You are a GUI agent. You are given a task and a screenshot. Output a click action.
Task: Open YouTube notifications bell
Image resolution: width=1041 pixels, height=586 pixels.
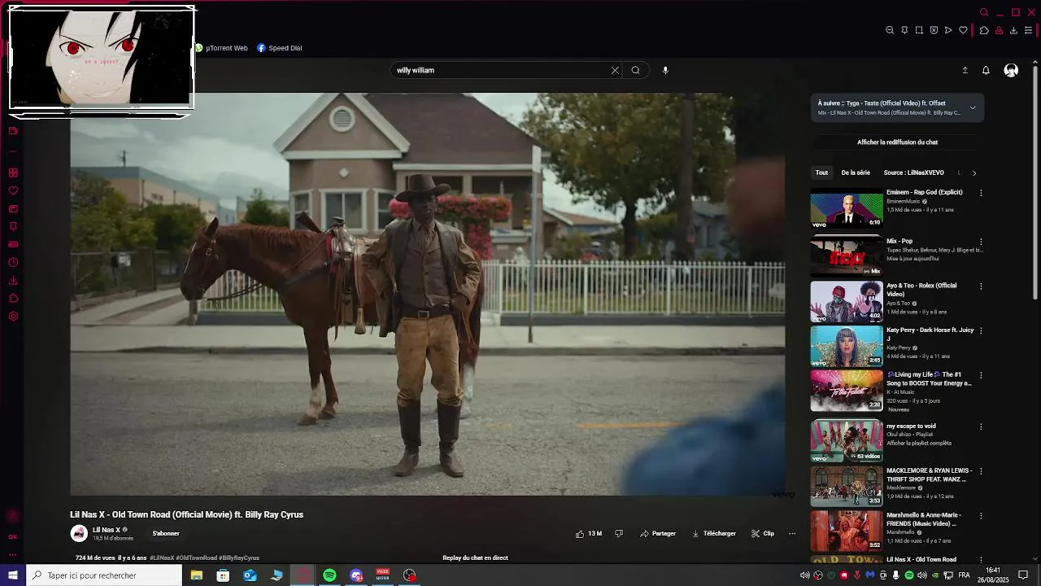(986, 70)
